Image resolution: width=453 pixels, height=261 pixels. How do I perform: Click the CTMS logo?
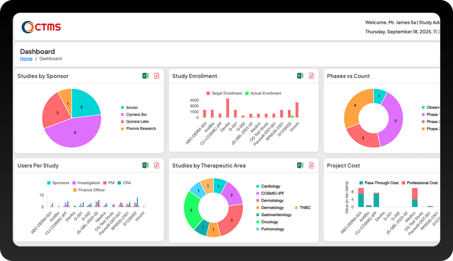pos(42,26)
